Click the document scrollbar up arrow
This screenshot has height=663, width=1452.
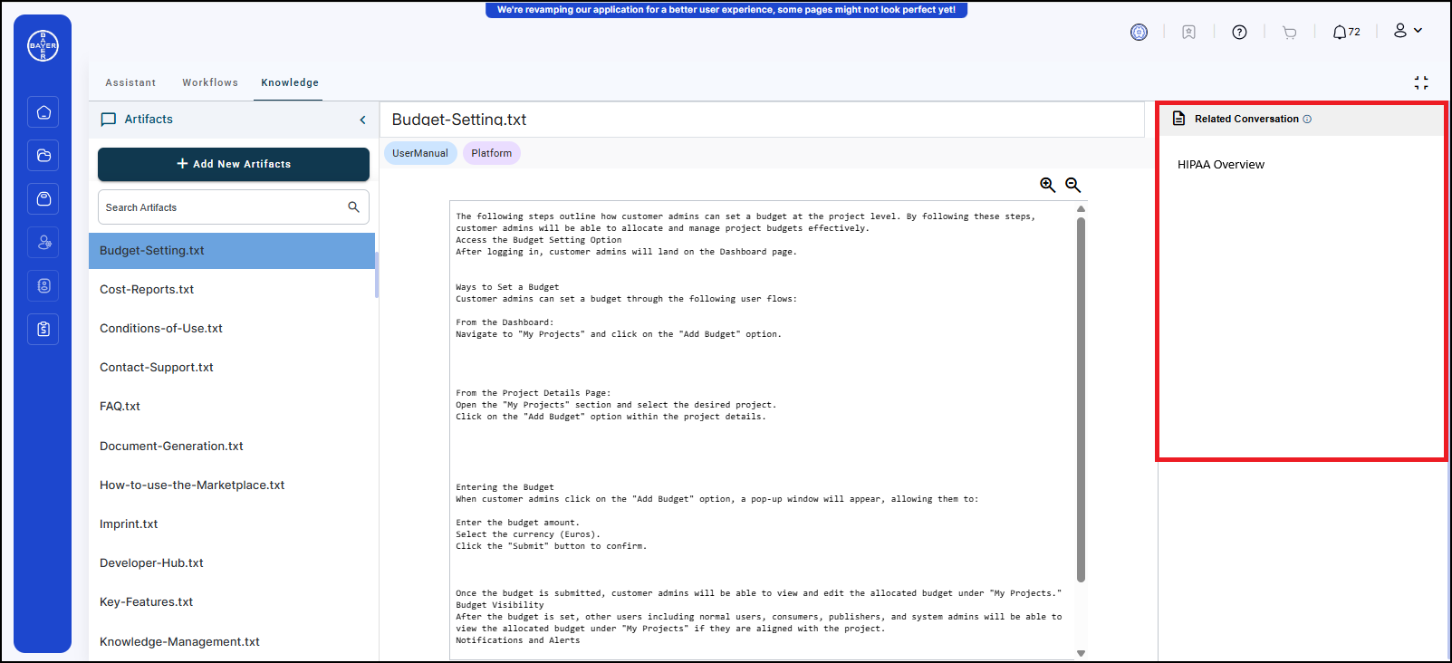1081,209
